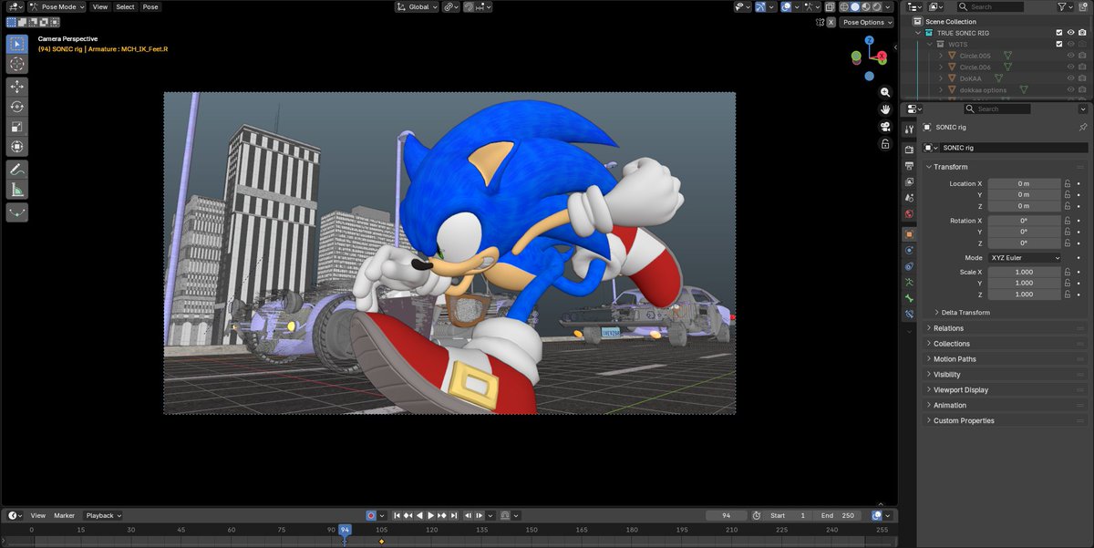Open the Bone properties tab

click(x=909, y=298)
